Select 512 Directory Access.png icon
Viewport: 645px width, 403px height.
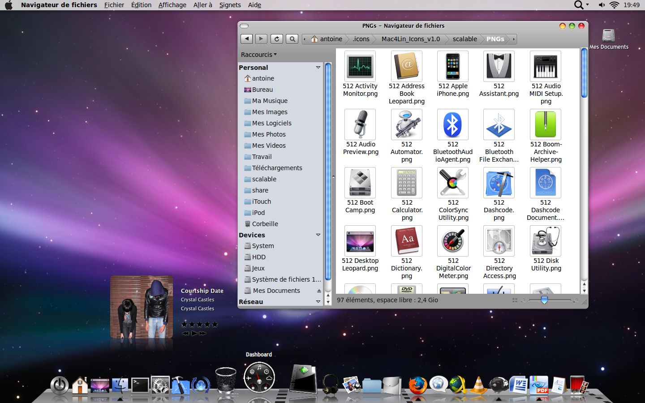tap(499, 241)
